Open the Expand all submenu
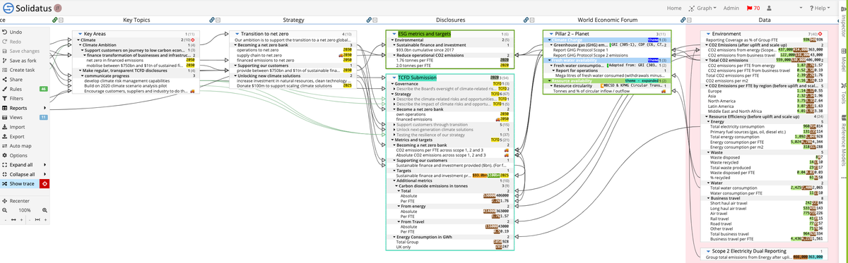Viewport: 848px width, 263px height. [x=25, y=164]
